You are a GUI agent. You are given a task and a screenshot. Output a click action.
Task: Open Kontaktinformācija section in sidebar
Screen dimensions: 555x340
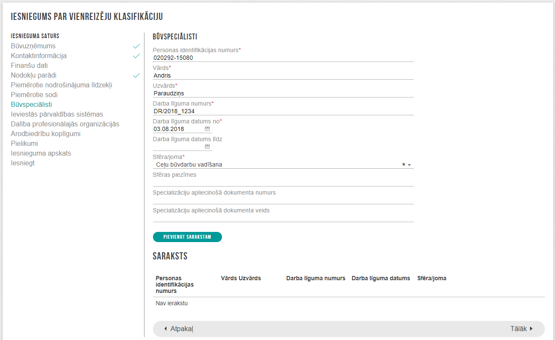point(39,56)
